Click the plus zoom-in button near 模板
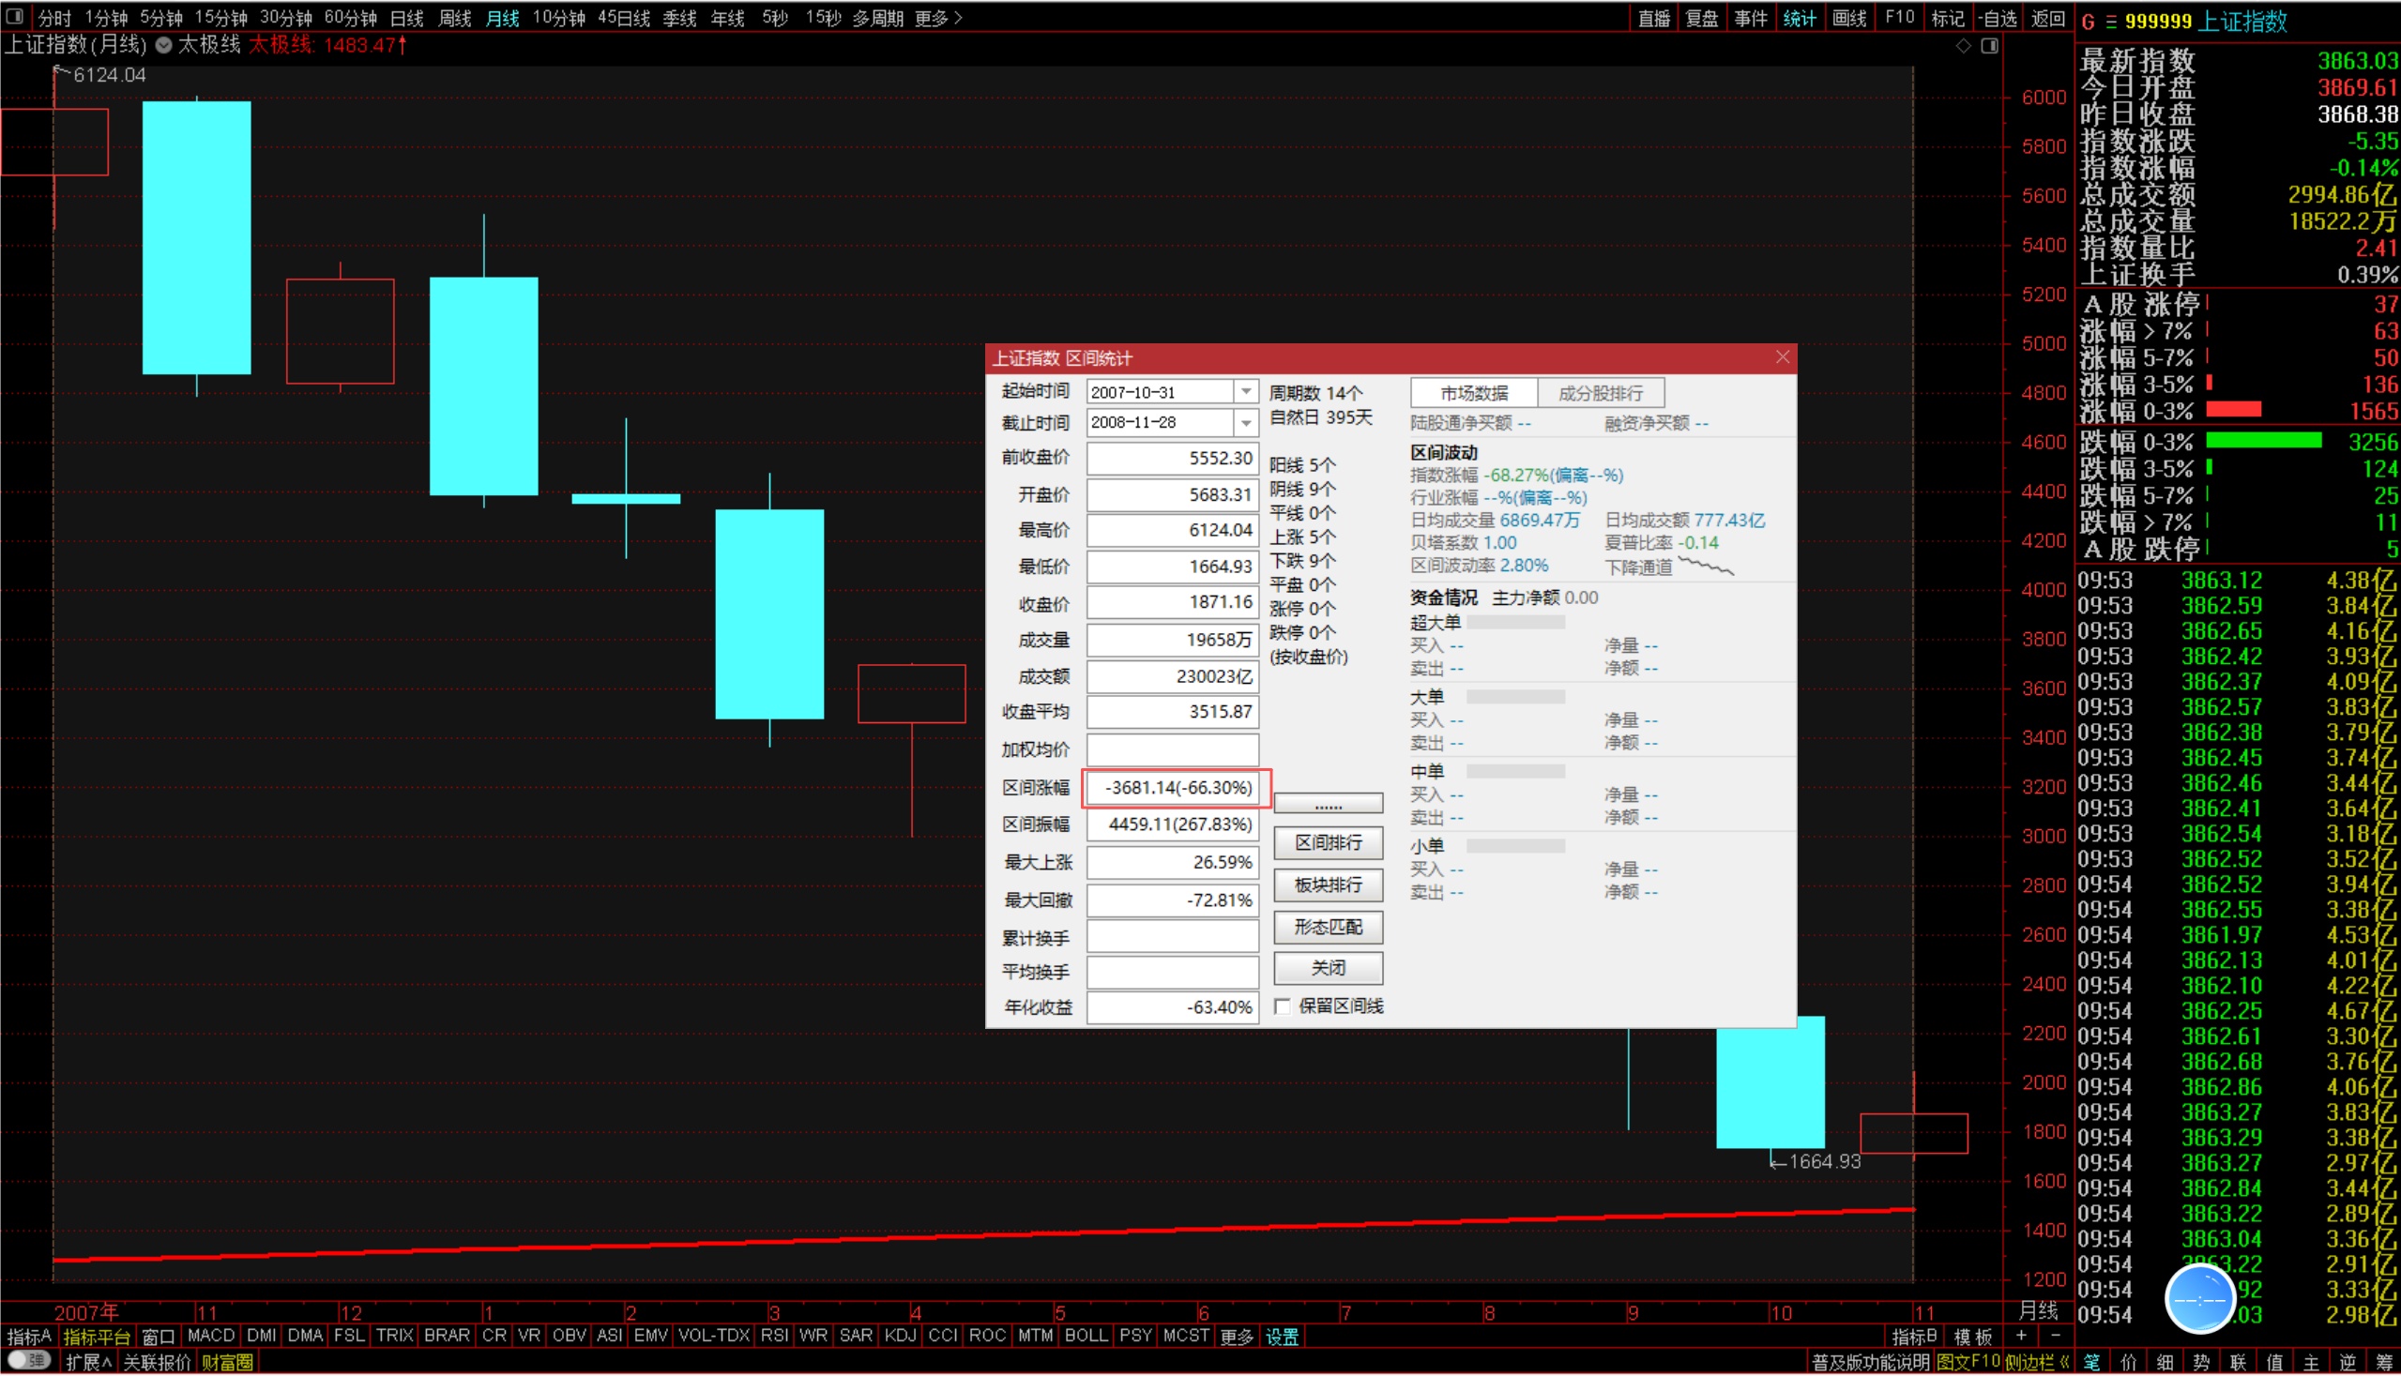 tap(2020, 1336)
